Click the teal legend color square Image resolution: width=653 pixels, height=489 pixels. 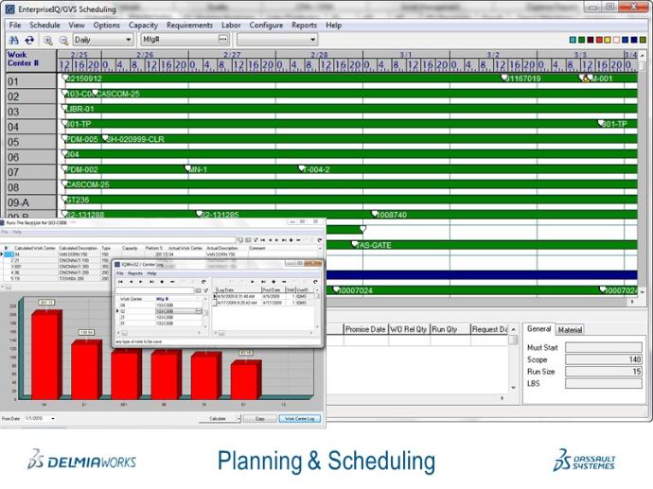[x=574, y=40]
